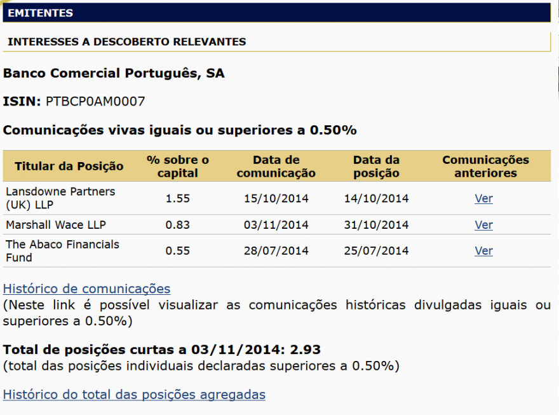Click the 0.55 capital percentage value

177,250
